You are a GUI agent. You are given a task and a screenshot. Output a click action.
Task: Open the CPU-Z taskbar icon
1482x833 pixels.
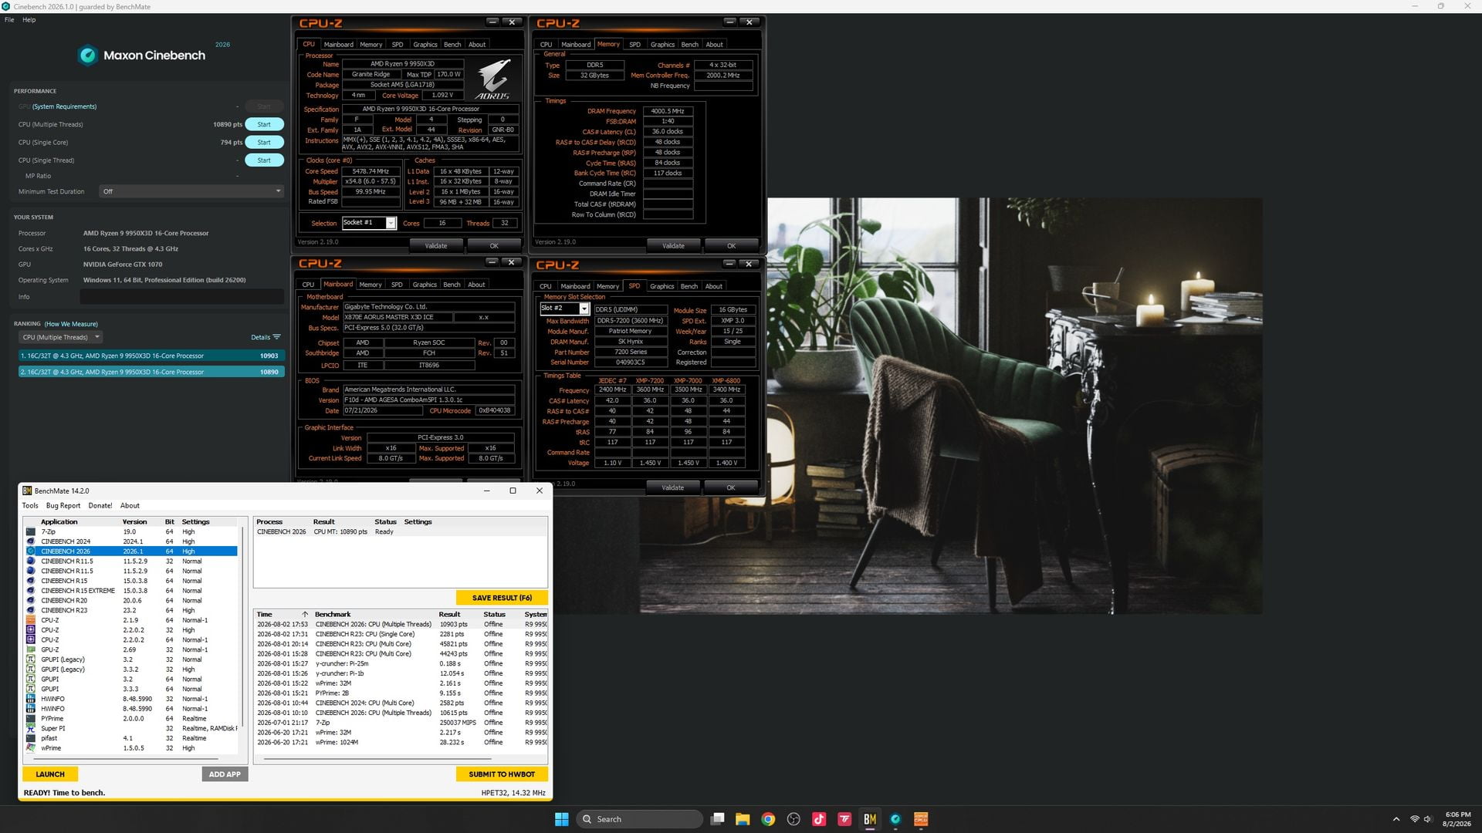pyautogui.click(x=921, y=819)
